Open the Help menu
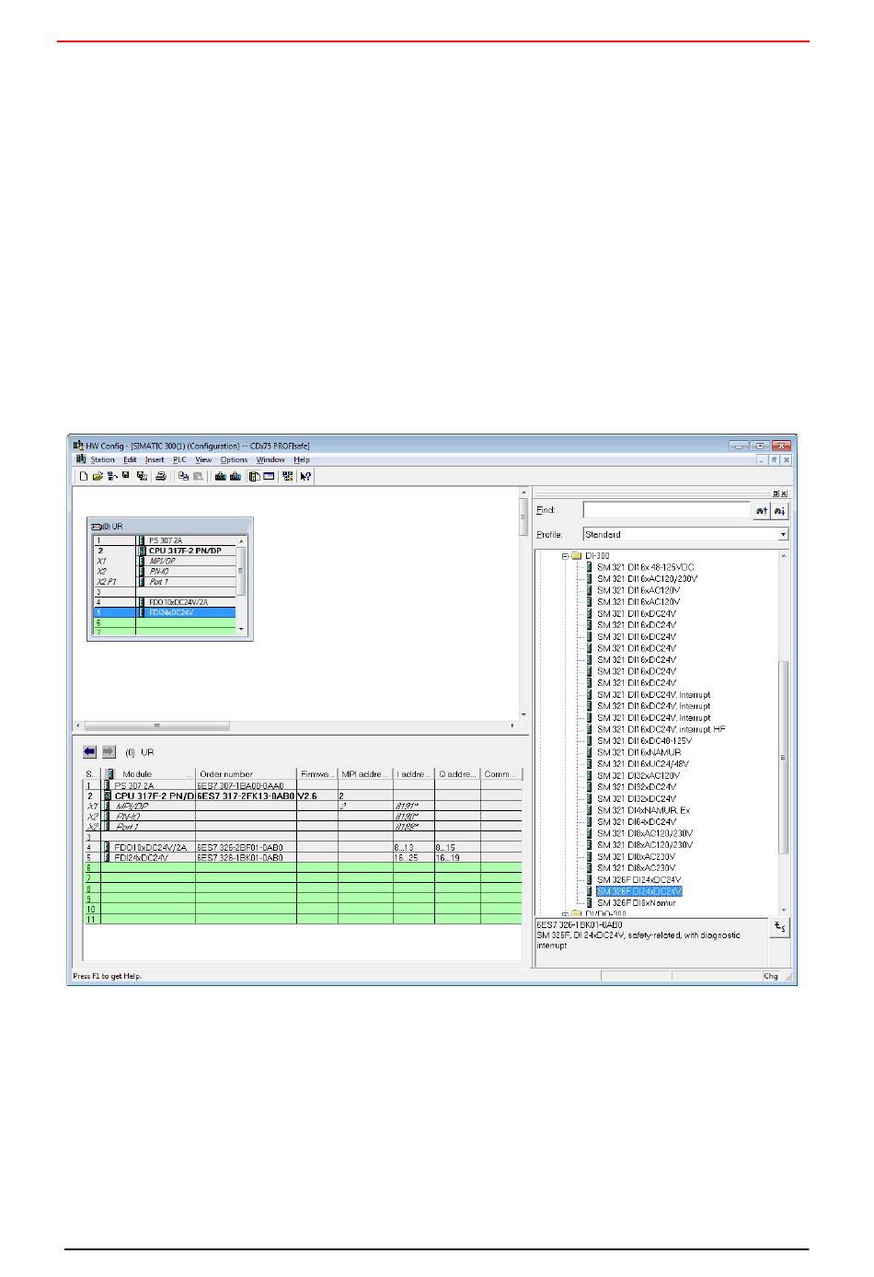The image size is (874, 1277). (302, 459)
